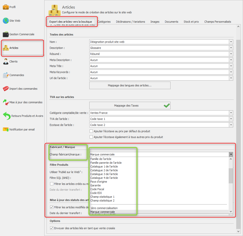Select Catalogue 4 de l'article option
Viewport: 243px width, 236px height.
[159, 178]
